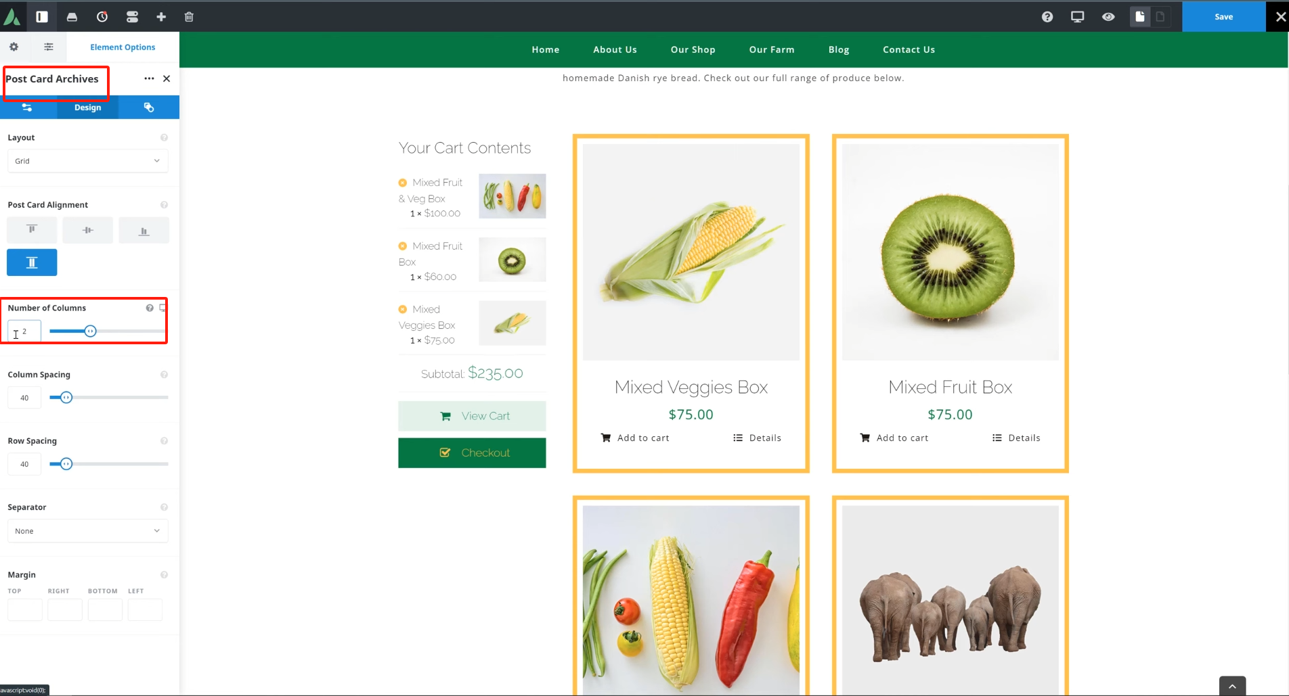Image resolution: width=1289 pixels, height=696 pixels.
Task: Open the Our Shop menu item
Action: (693, 49)
